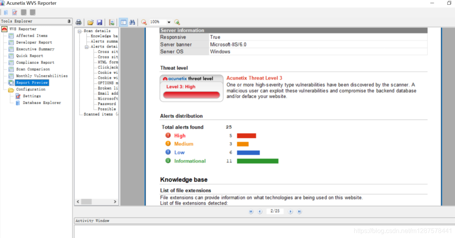Jump to Knowledge base in outline

[x=104, y=36]
